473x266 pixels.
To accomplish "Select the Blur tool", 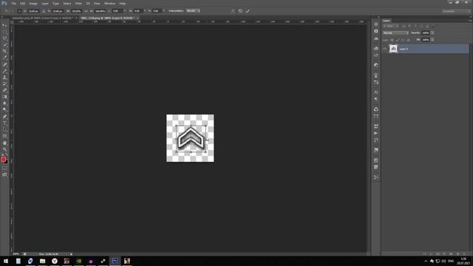I will (4, 103).
